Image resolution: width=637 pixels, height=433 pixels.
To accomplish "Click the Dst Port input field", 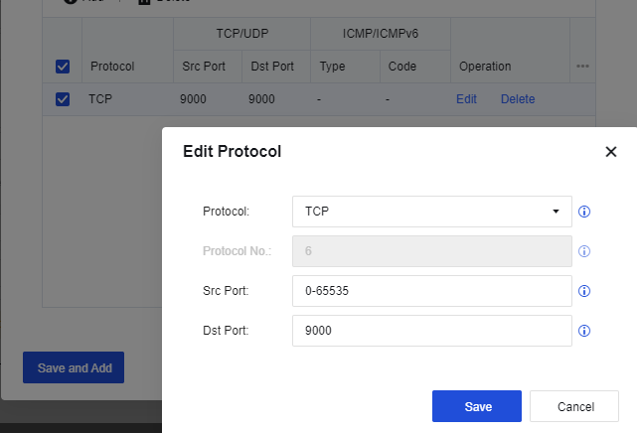I will (x=432, y=331).
